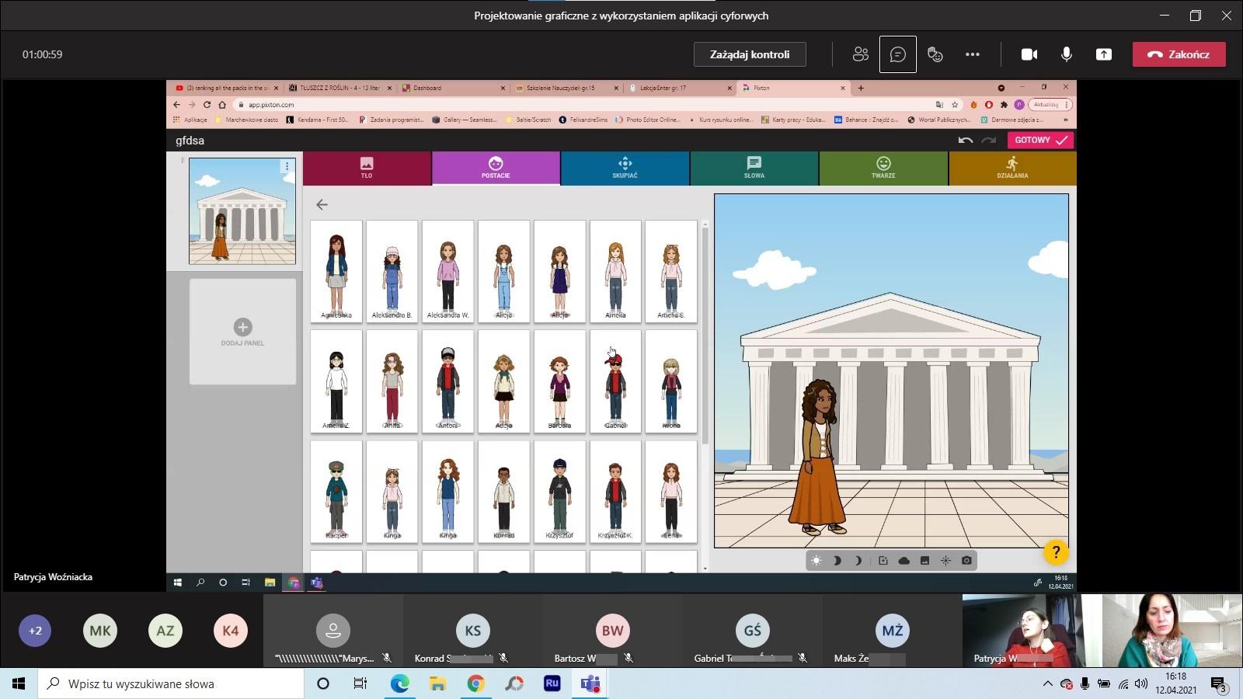Select the TŁO tab in Pixton

coord(367,168)
